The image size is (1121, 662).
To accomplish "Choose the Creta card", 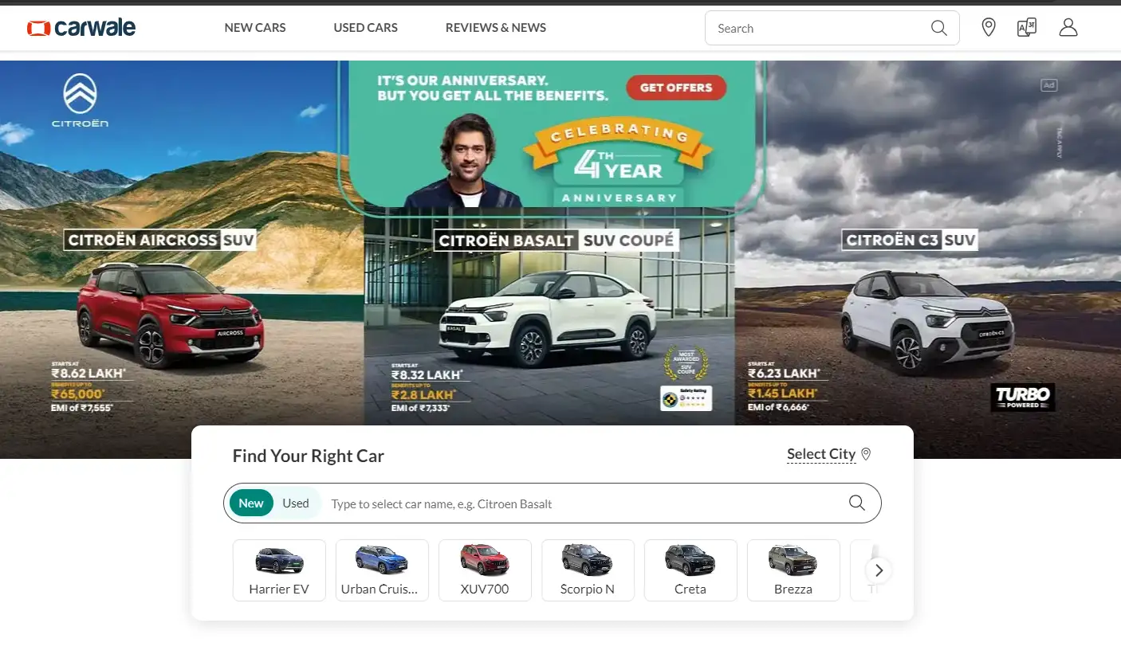I will [x=690, y=570].
